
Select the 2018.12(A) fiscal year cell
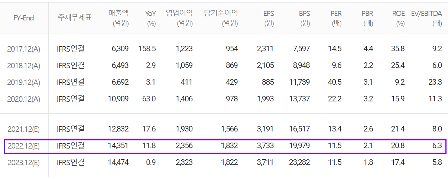pyautogui.click(x=23, y=66)
